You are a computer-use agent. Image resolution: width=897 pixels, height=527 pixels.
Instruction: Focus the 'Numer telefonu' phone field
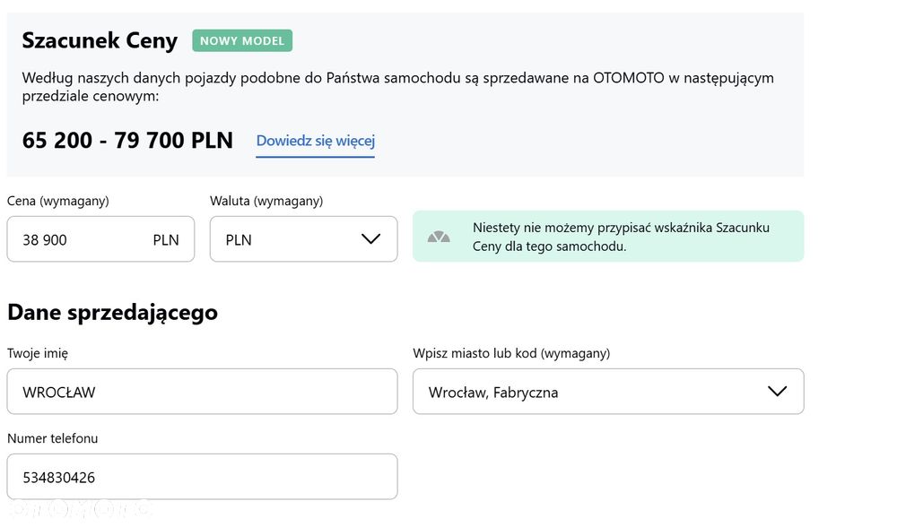(202, 477)
